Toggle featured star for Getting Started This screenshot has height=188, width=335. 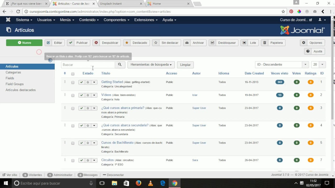pyautogui.click(x=88, y=82)
